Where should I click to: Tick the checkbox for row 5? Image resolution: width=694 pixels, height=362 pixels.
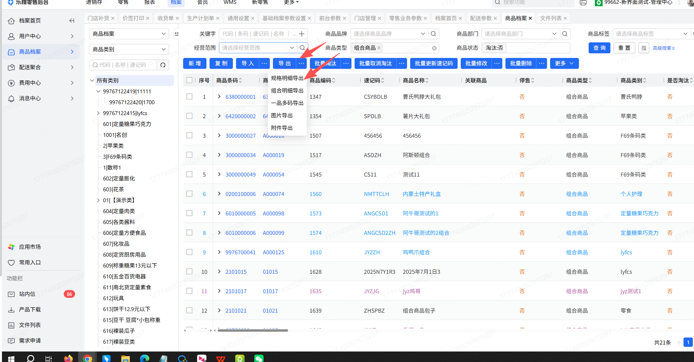pos(189,174)
